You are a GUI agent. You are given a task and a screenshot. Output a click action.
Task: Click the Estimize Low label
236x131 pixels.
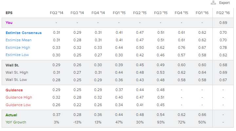point(17,55)
